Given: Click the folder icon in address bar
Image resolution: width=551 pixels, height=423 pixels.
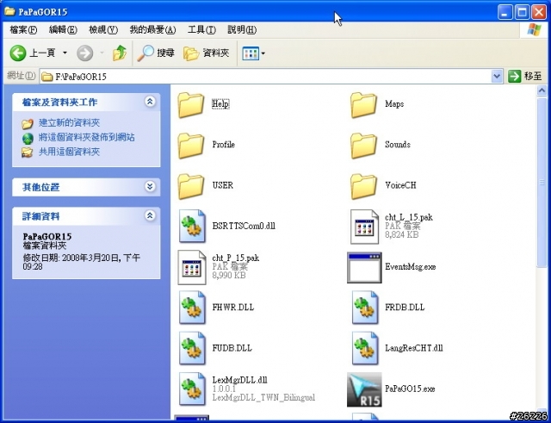Looking at the screenshot, I should [46, 77].
